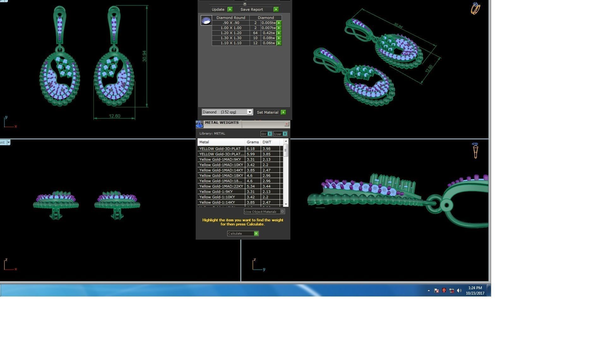
Task: Click the Save Report button
Action: pos(259,9)
